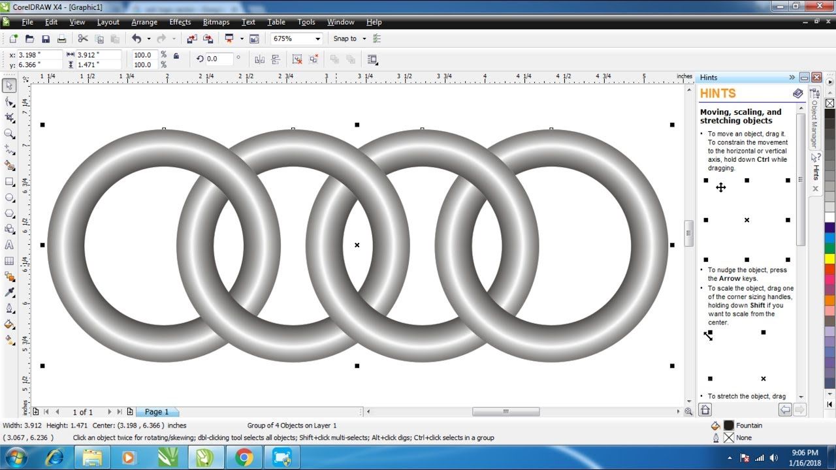The height and width of the screenshot is (470, 836).
Task: Create a new document
Action: tap(13, 39)
